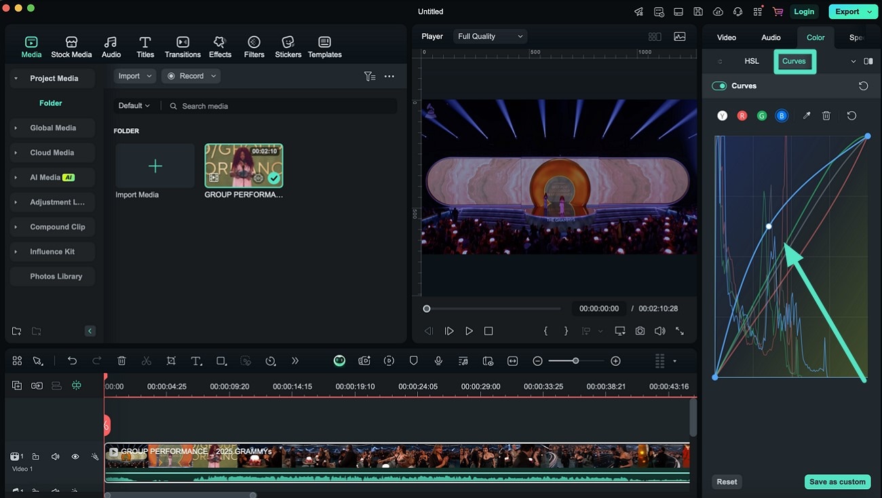Open the Curves color sub-tab
The height and width of the screenshot is (498, 882).
(x=794, y=61)
